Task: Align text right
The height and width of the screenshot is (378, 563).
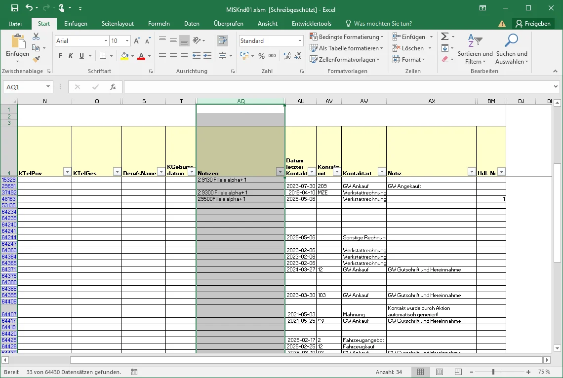Action: [184, 56]
